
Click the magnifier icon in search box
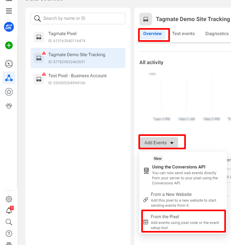[38, 19]
